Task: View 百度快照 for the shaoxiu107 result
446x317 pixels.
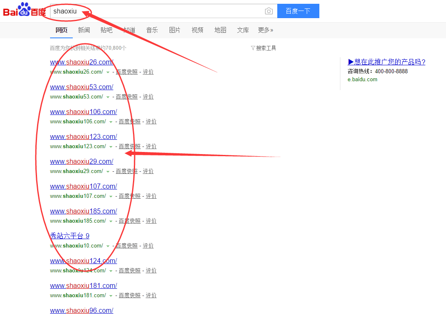Action: pyautogui.click(x=130, y=196)
